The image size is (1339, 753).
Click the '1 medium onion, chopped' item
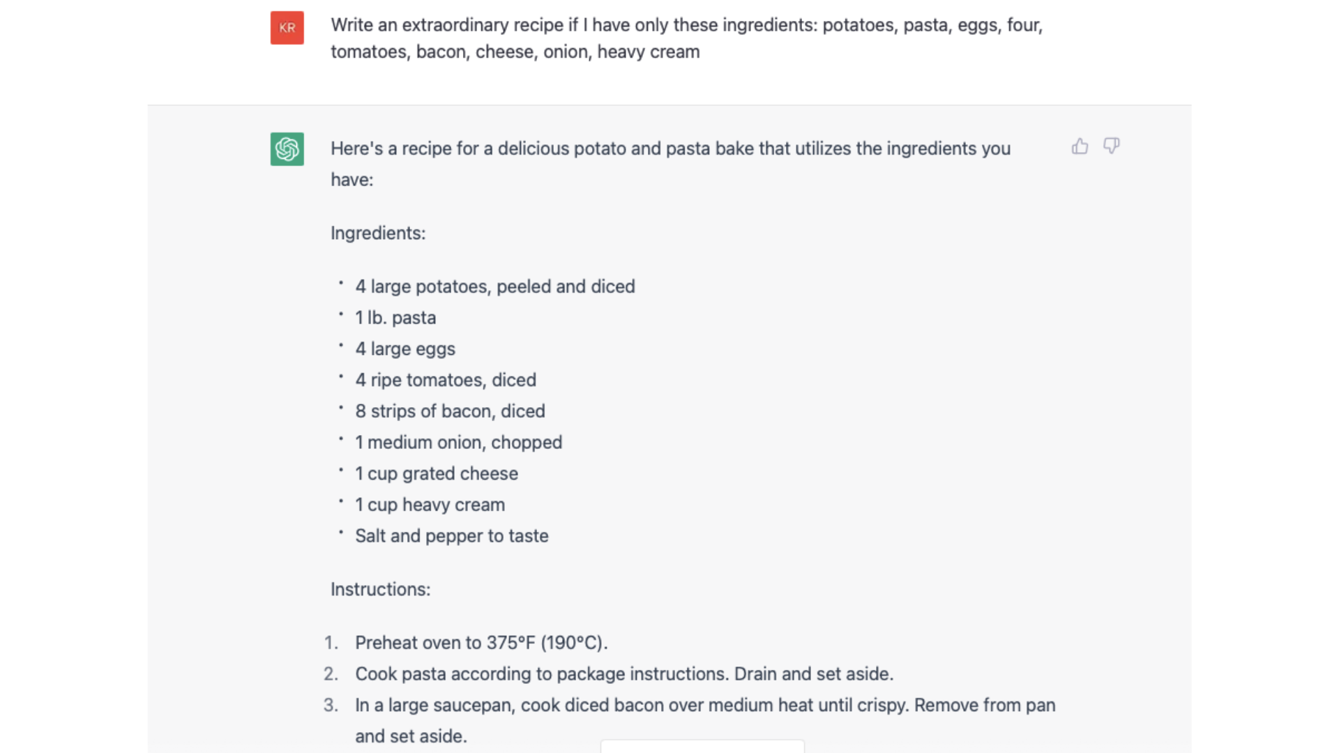tap(458, 443)
